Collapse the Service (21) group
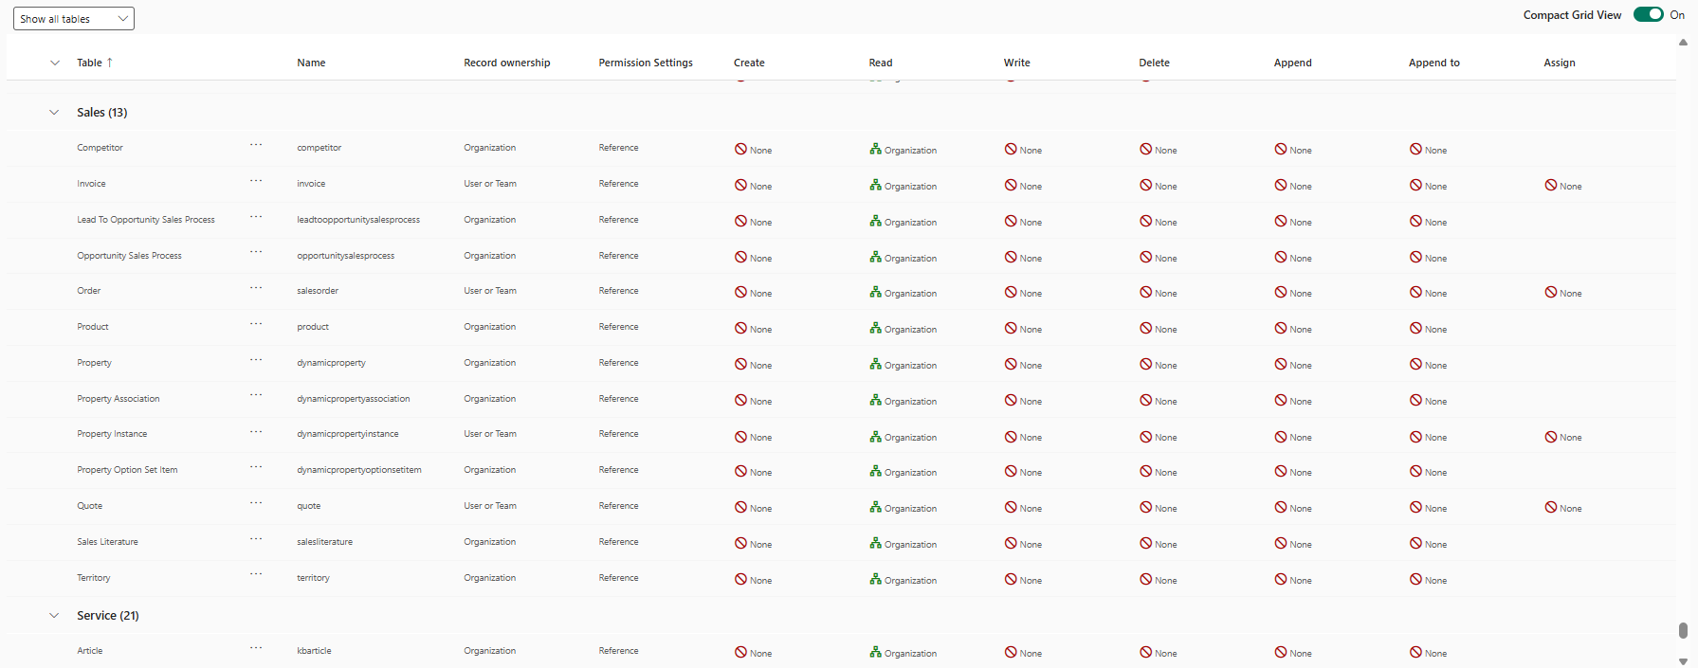This screenshot has width=1698, height=668. tap(54, 615)
